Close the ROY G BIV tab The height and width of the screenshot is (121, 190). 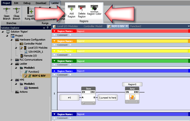pyautogui.click(x=127, y=26)
